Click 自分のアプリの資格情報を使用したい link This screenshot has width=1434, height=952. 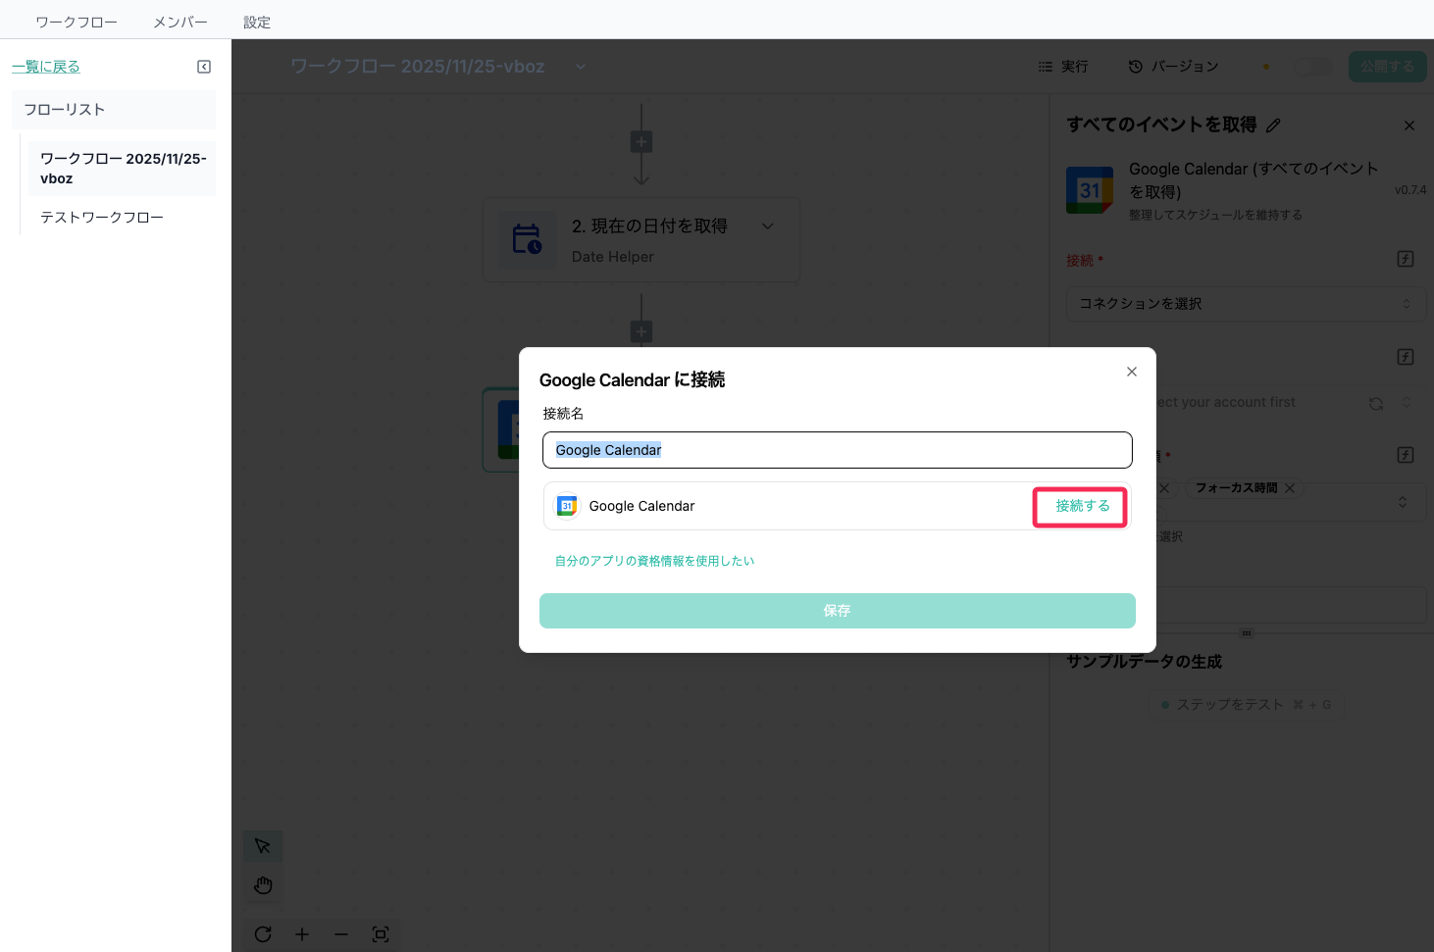(655, 561)
